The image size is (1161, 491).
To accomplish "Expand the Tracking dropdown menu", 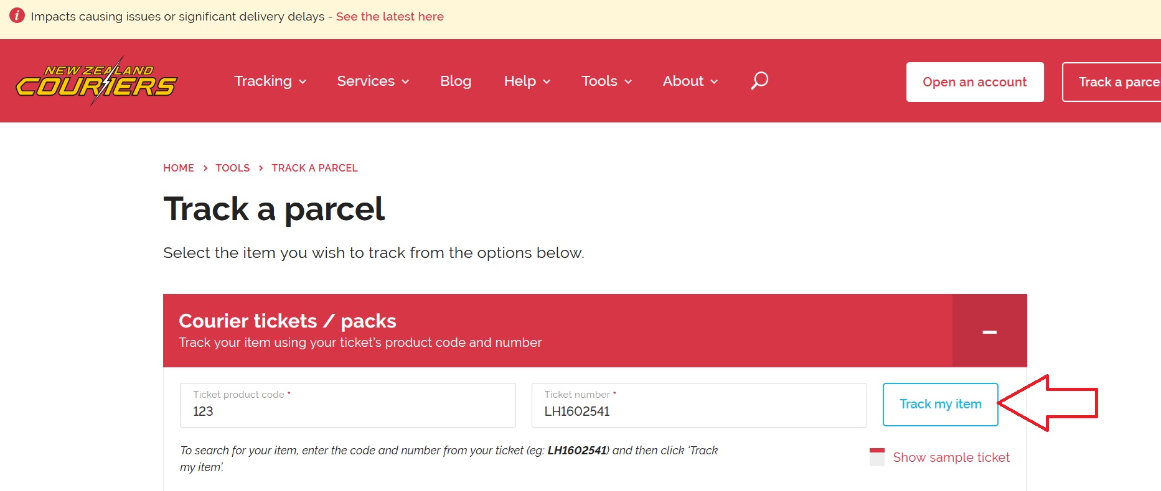I will (x=270, y=81).
